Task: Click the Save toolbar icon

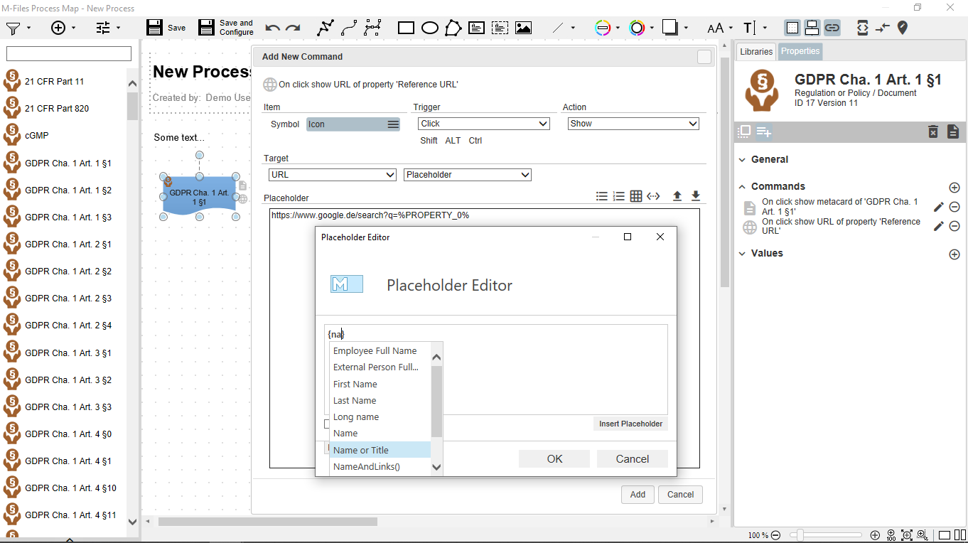Action: tap(155, 28)
